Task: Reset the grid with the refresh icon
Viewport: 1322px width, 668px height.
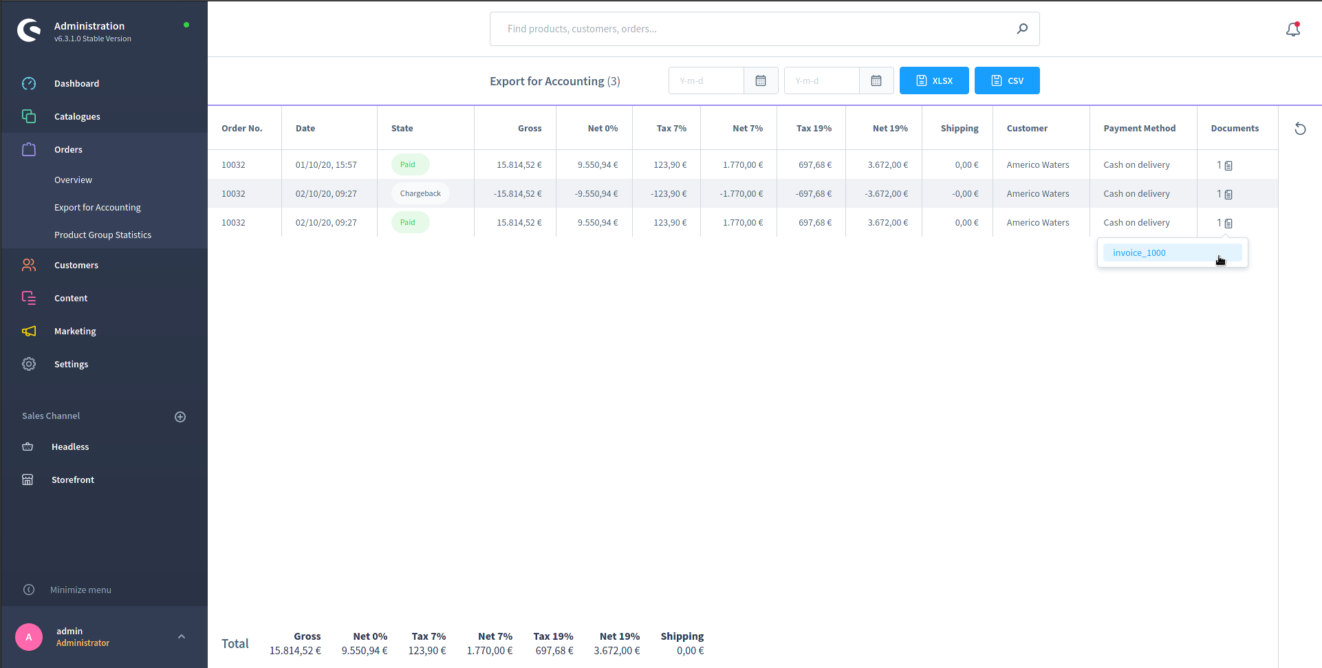Action: pos(1300,129)
